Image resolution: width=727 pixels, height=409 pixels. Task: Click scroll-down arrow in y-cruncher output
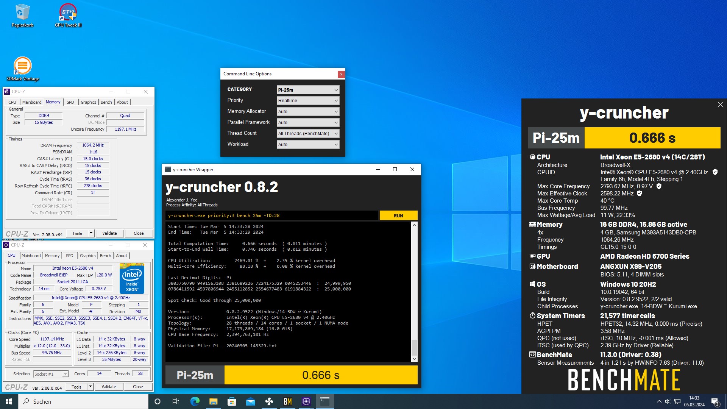[414, 359]
